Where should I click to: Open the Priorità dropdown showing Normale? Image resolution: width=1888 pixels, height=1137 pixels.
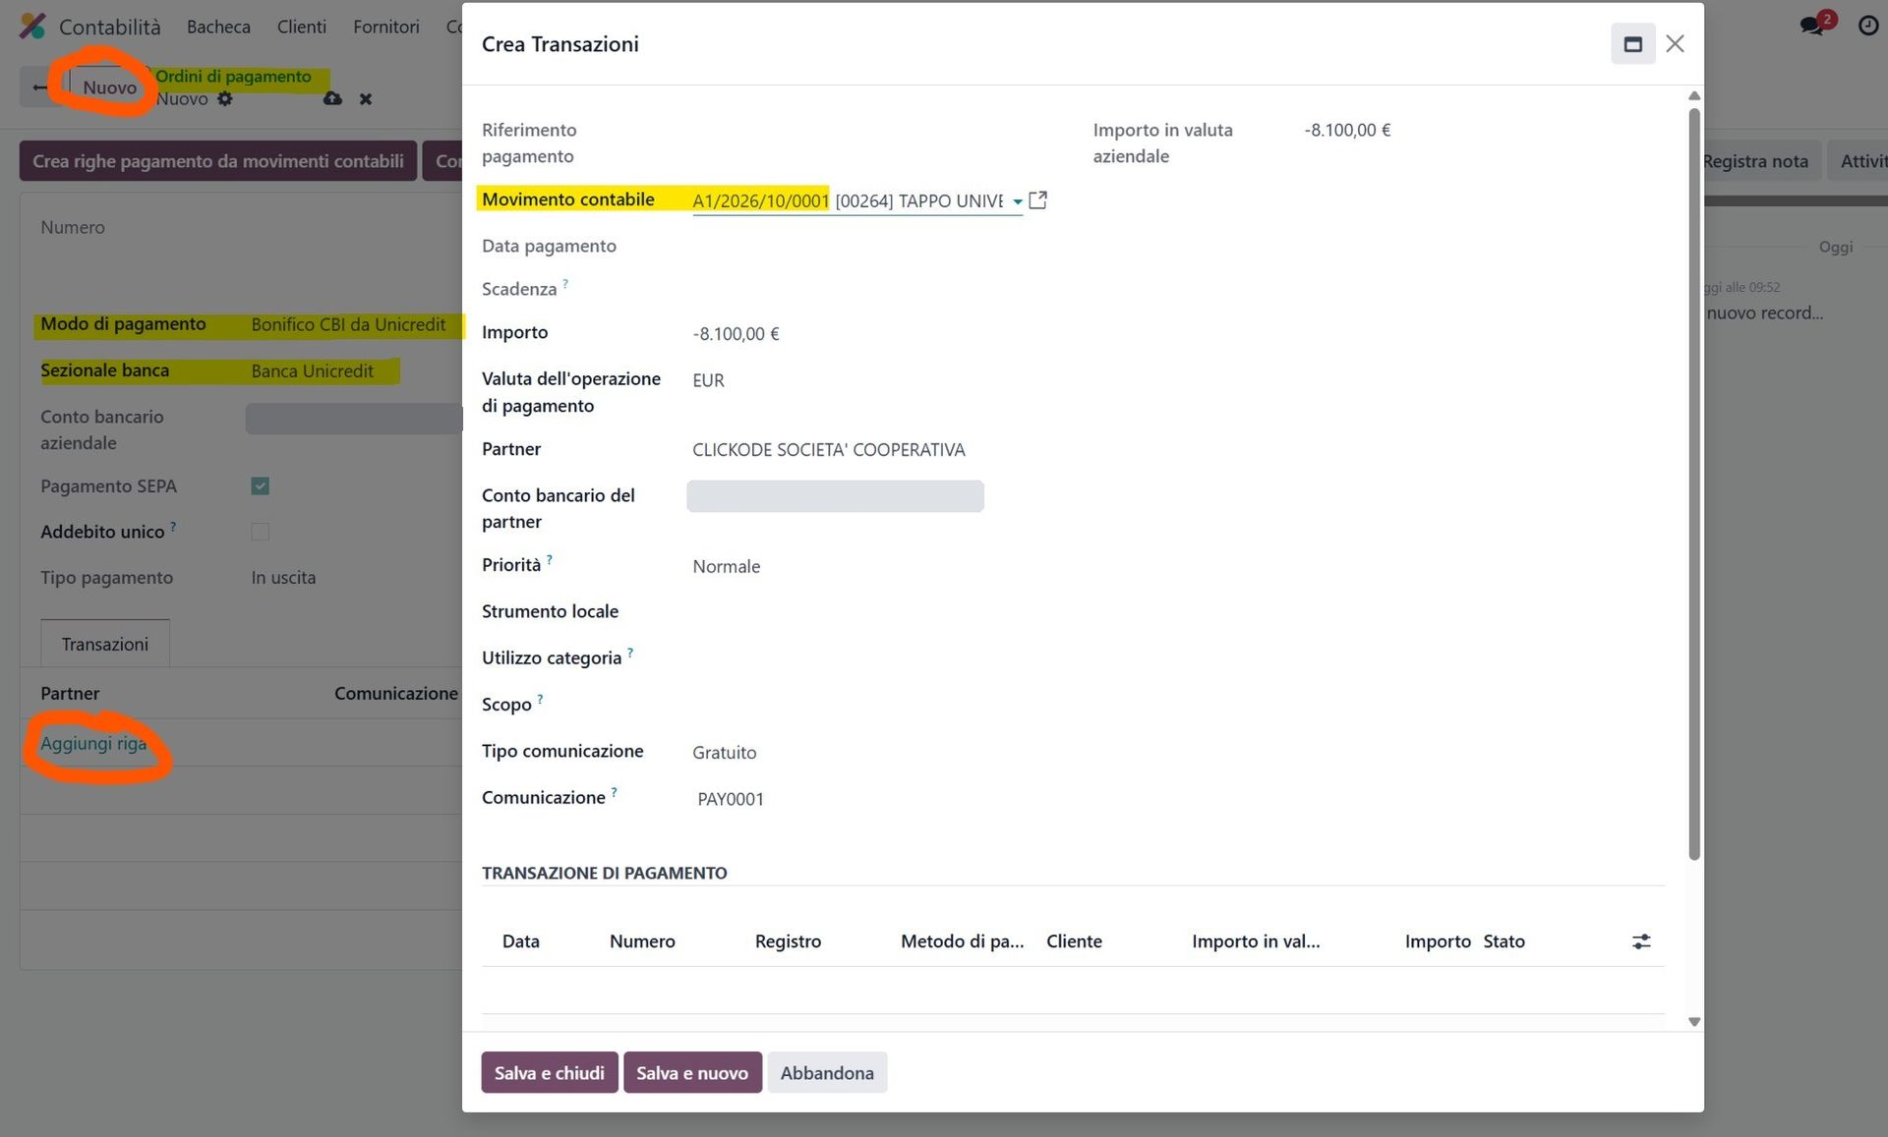tap(727, 567)
